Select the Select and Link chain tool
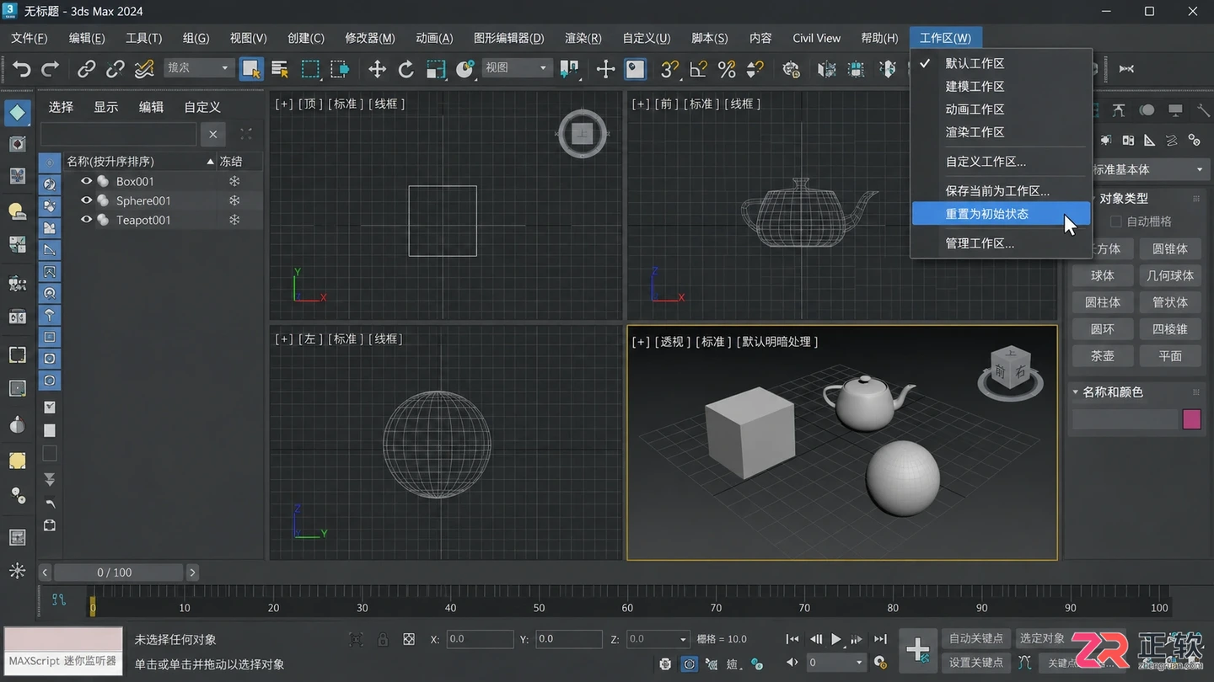Image resolution: width=1214 pixels, height=682 pixels. 86,69
